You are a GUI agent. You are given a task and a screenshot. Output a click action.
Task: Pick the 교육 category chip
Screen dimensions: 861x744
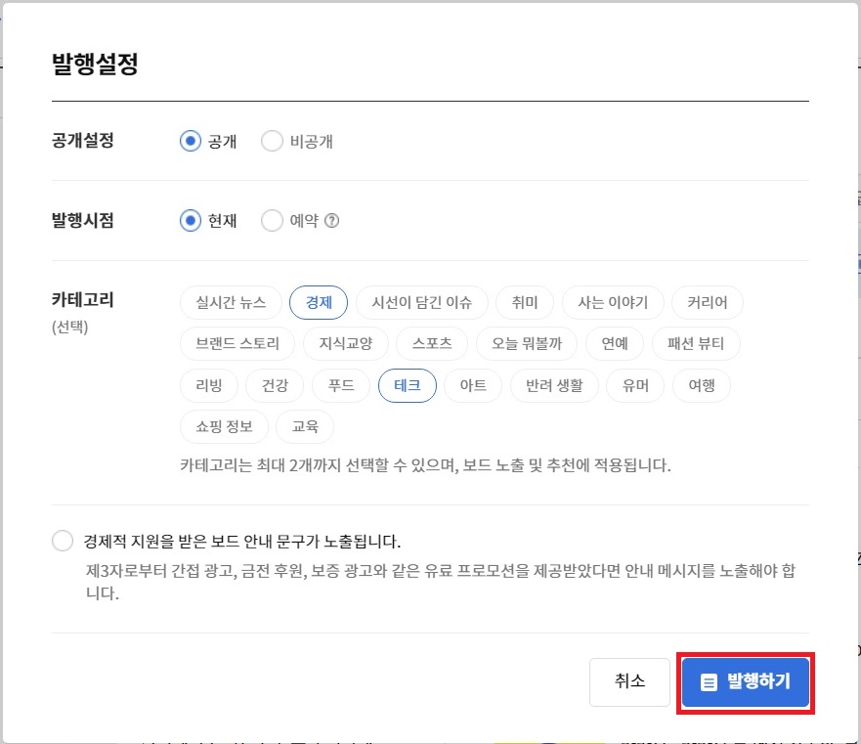(x=305, y=426)
